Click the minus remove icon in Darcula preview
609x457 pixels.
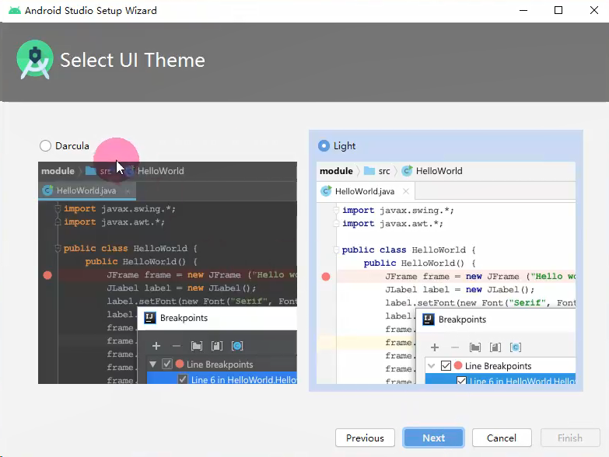177,346
